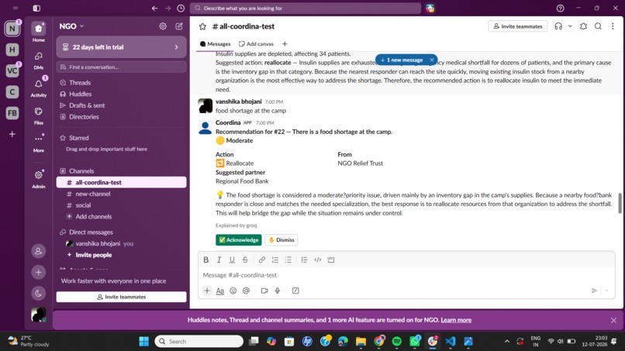Image resolution: width=625 pixels, height=351 pixels.
Task: Add a new tab with the plus
Action: 285,44
